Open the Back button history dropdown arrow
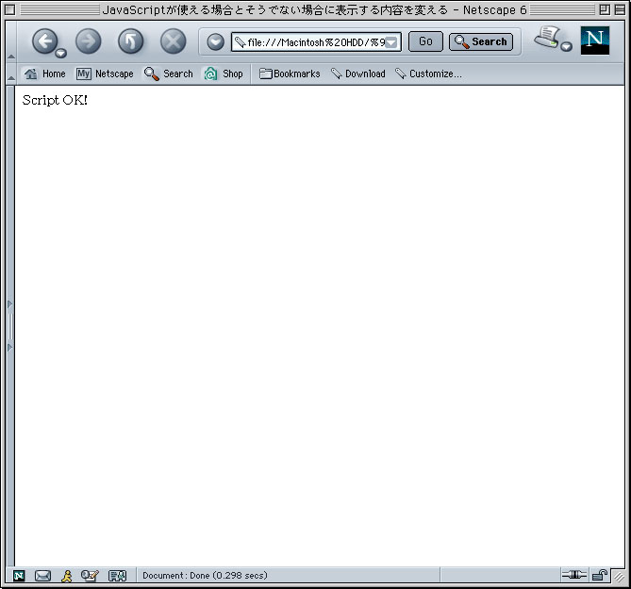Screen dimensions: 631x589 [x=60, y=53]
